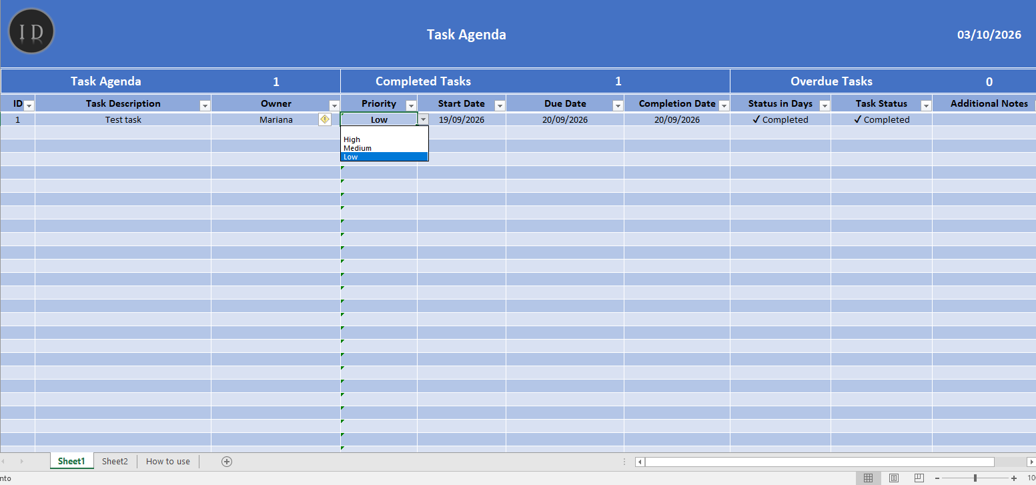Switch to Page Layout view
This screenshot has height=485, width=1036.
click(x=894, y=478)
